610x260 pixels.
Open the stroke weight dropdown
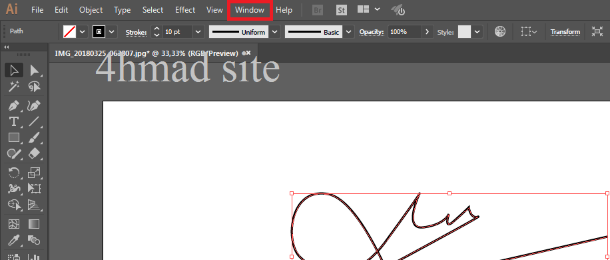click(x=198, y=32)
